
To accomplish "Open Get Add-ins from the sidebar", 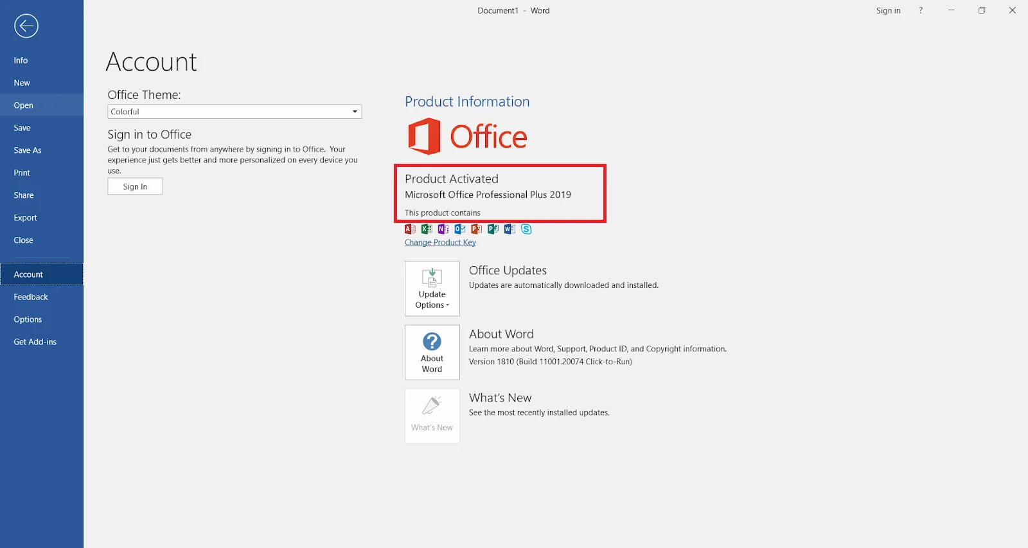I will point(35,342).
